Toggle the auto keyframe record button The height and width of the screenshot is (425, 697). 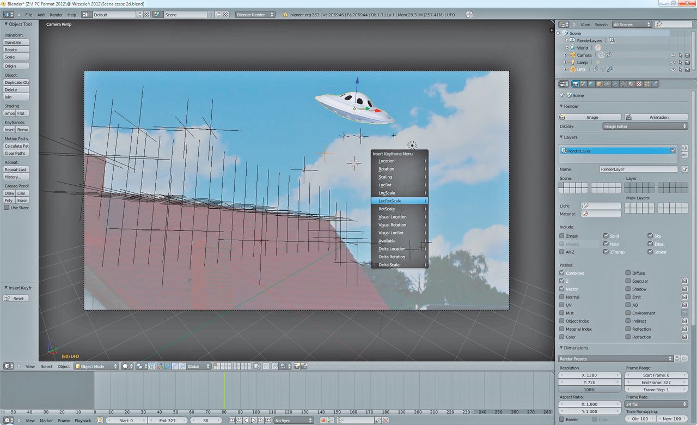[x=323, y=420]
